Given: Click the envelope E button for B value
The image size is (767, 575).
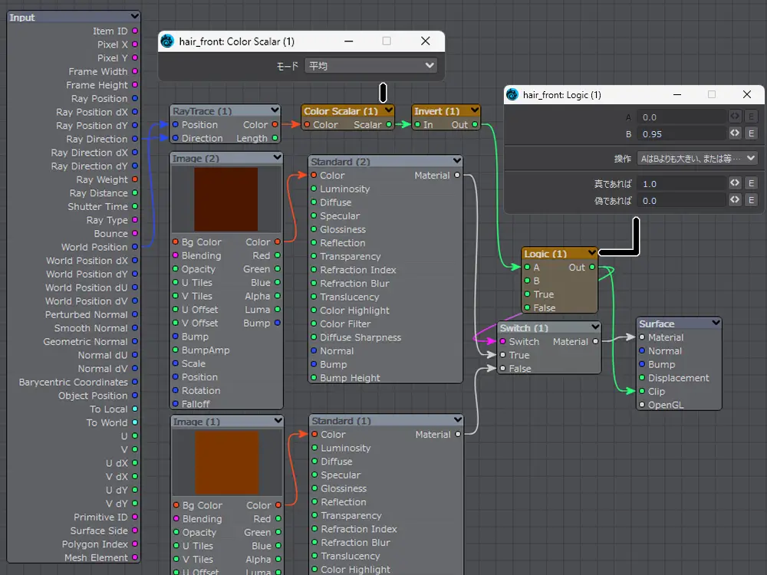Looking at the screenshot, I should pyautogui.click(x=751, y=133).
